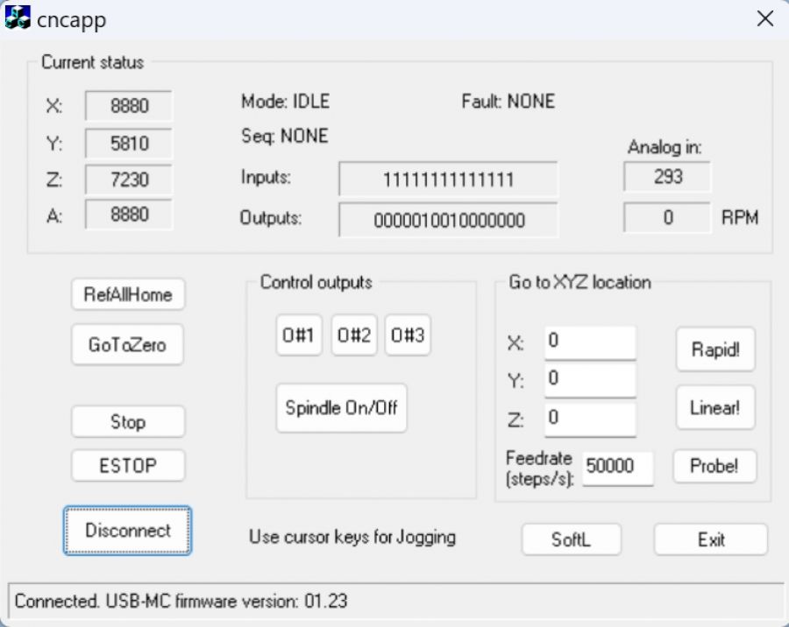
Task: Toggle Spindle On/Off
Action: (342, 407)
